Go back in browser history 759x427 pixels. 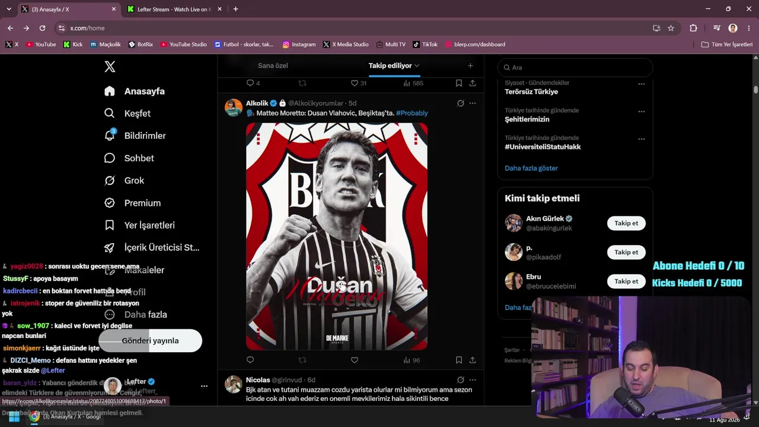click(x=10, y=28)
